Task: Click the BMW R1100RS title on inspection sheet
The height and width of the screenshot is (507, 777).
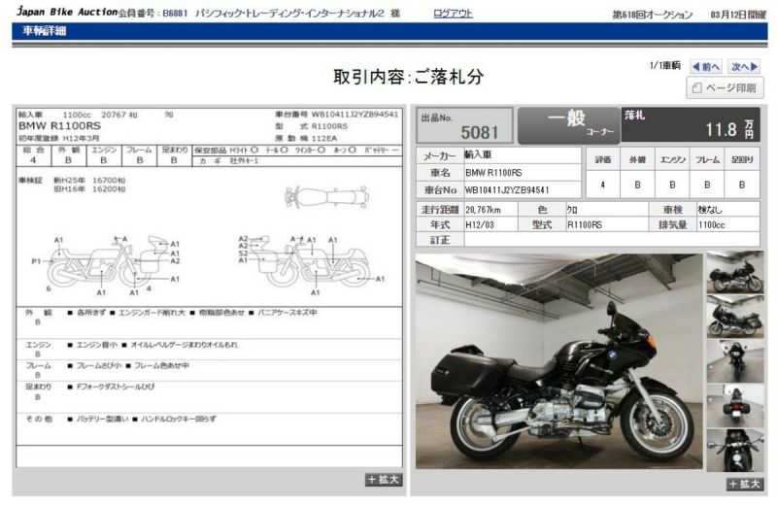Action: tap(59, 126)
